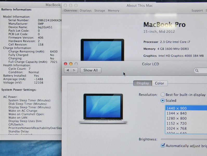
Task: Open the Storage tab in About This Mac
Action: pyautogui.click(x=100, y=11)
